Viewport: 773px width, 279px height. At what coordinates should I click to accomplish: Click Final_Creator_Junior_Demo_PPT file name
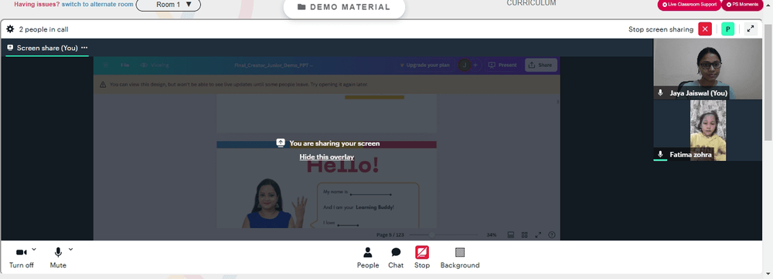pos(274,66)
